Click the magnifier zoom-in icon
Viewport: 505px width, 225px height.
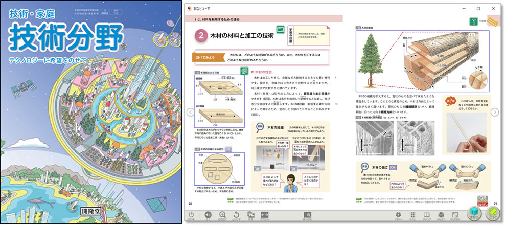(222, 215)
